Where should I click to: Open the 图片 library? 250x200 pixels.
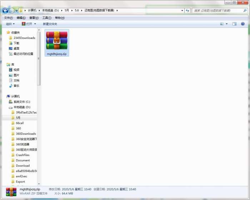click(16, 75)
